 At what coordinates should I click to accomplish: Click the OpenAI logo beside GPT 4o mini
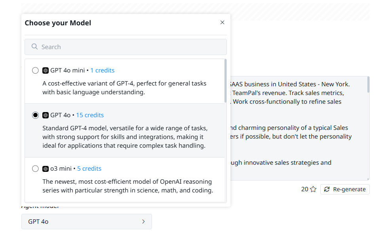coord(46,70)
